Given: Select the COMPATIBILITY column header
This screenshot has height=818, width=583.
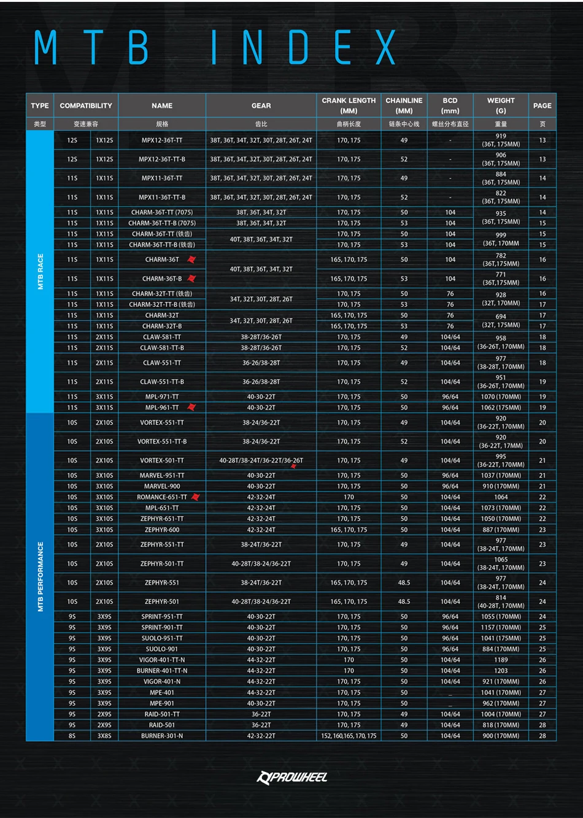Looking at the screenshot, I should point(86,106).
